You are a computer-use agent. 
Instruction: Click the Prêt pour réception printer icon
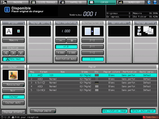(13, 117)
